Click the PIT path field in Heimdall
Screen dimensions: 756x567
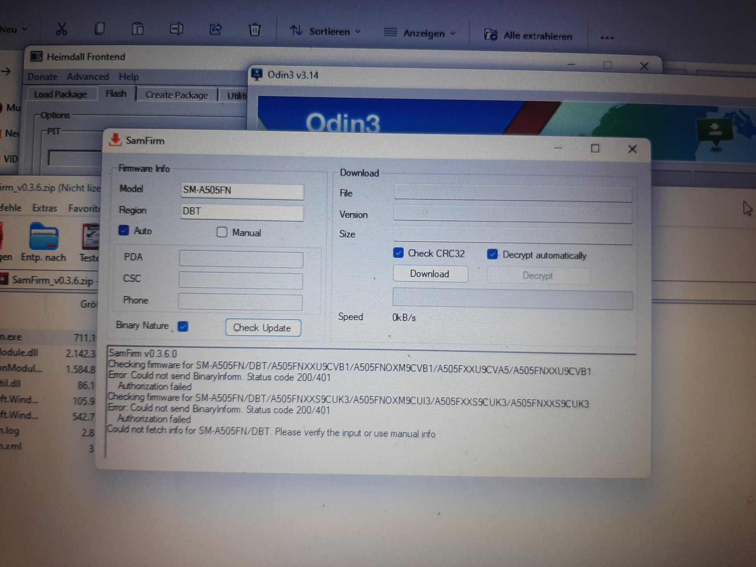coord(74,158)
